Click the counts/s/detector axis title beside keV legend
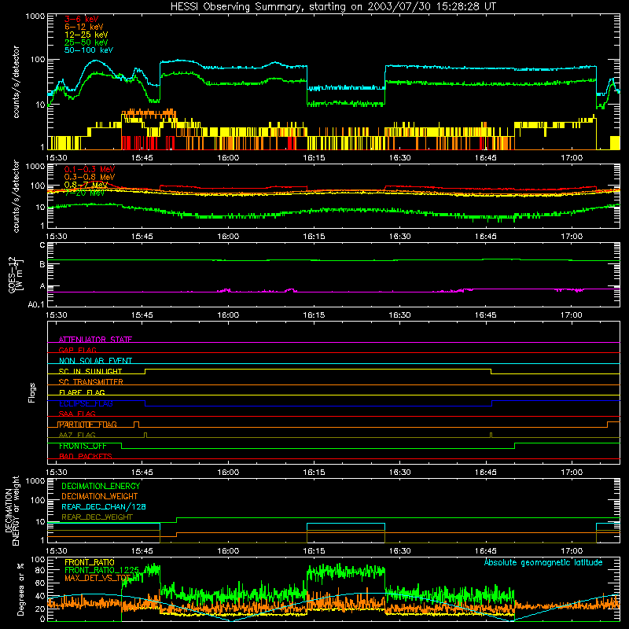The image size is (629, 629). click(x=16, y=82)
